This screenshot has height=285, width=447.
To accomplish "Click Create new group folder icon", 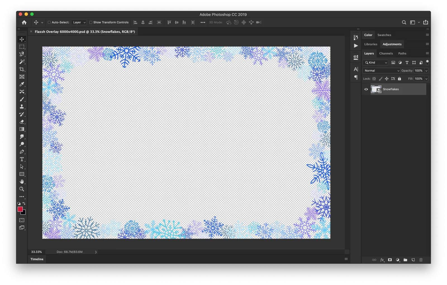I will point(405,260).
